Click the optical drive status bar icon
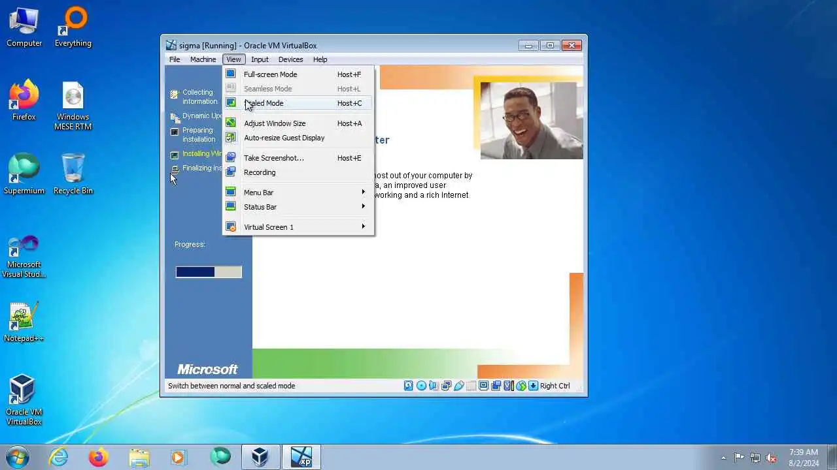837x470 pixels. (x=421, y=386)
